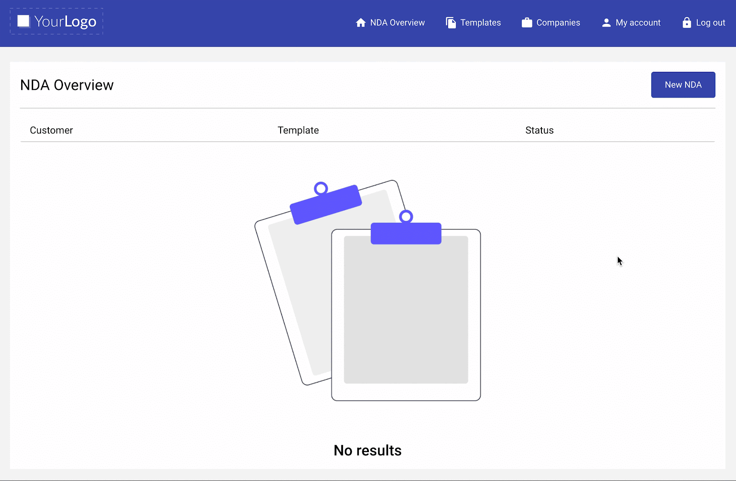This screenshot has height=481, width=736.
Task: Open the Companies text nav link
Action: (x=558, y=23)
